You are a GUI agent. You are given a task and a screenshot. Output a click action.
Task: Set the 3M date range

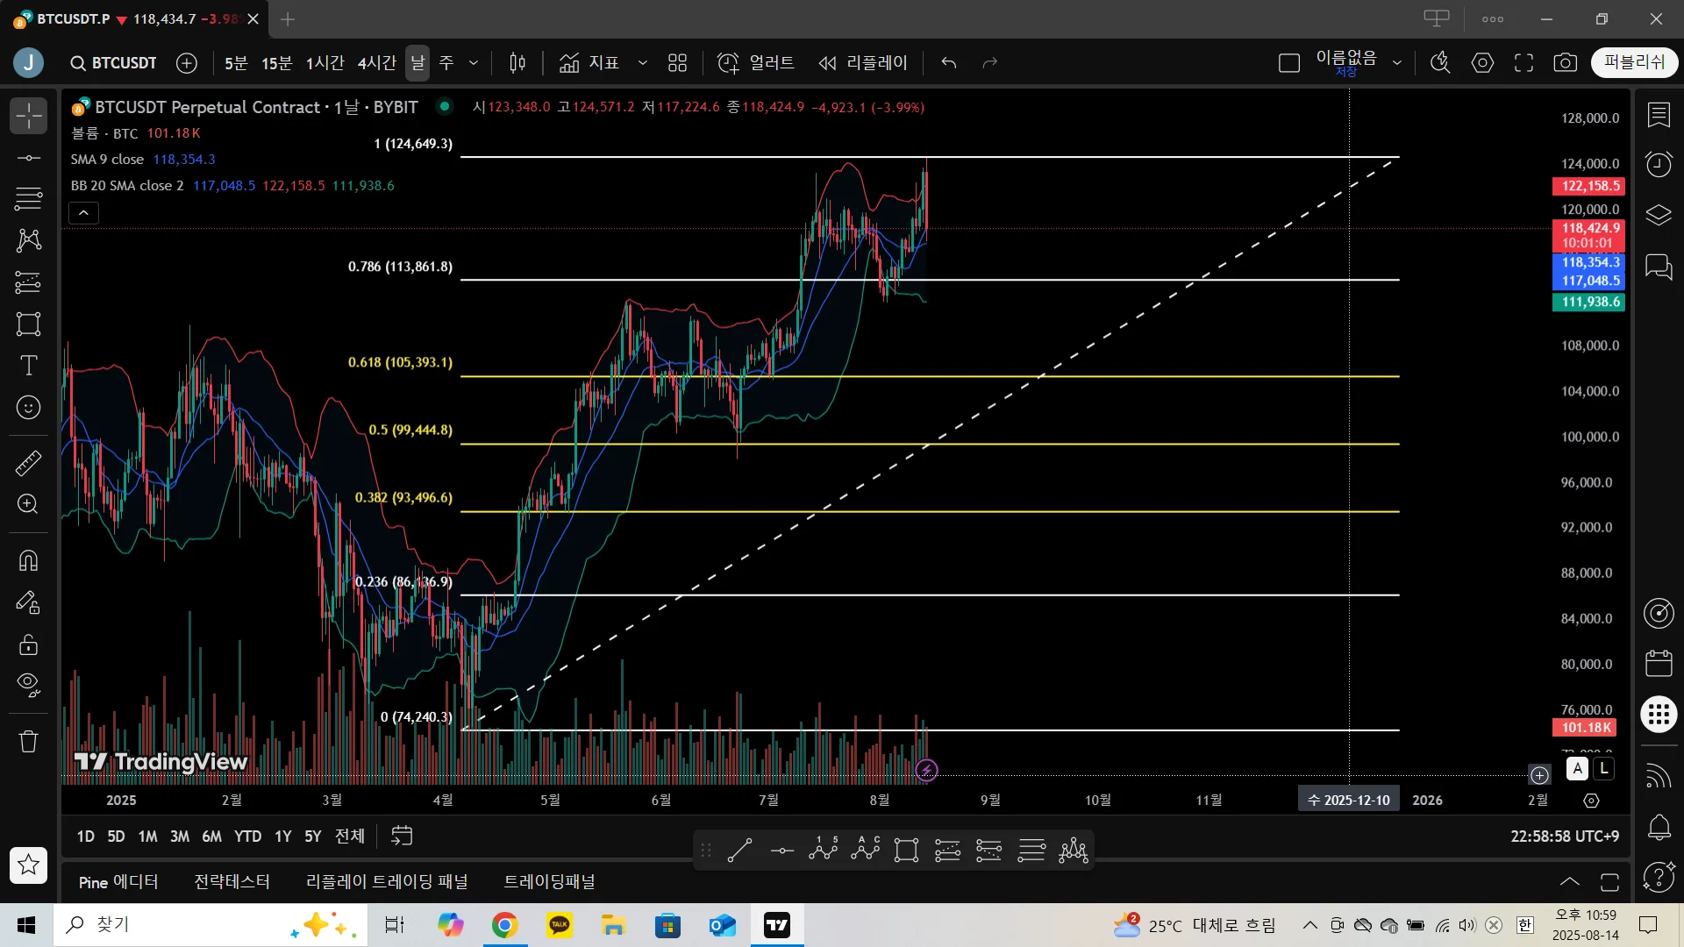tap(179, 837)
